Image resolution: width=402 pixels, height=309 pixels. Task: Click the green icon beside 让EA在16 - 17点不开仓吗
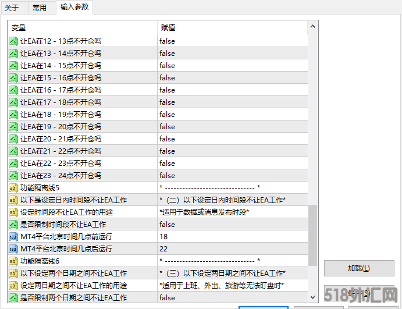13,90
